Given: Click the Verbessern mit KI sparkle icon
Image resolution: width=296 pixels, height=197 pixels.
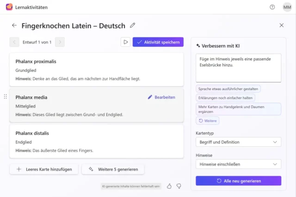Looking at the screenshot, I should pos(198,45).
